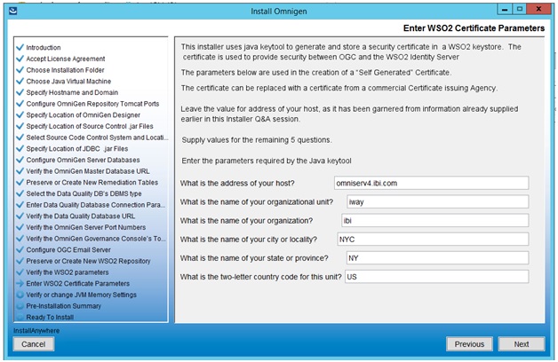Click the arrow icon beside Enter WSO2 Certificate Parameters

click(x=20, y=284)
